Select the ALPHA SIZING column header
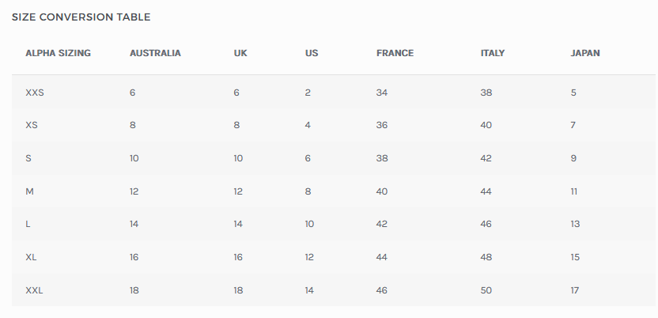Viewport: 658px width, 318px height. point(58,54)
